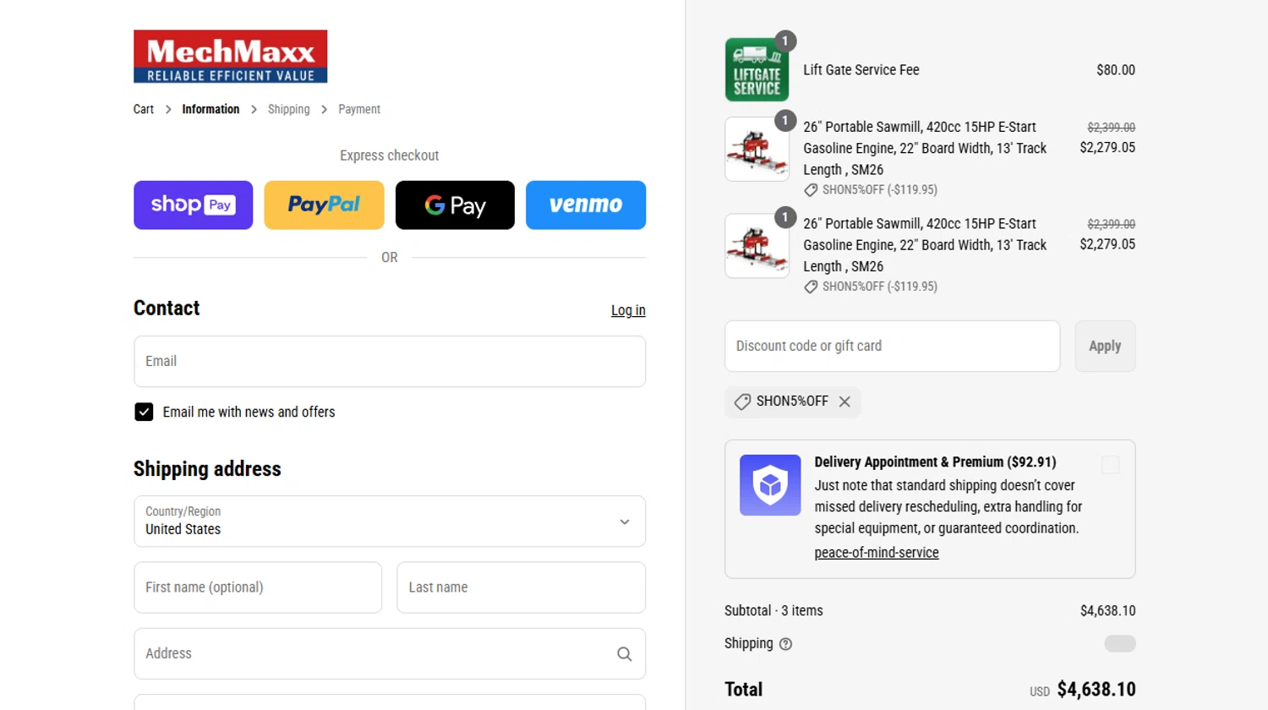
Task: Open Shipping breadcrumb step
Action: pos(289,109)
